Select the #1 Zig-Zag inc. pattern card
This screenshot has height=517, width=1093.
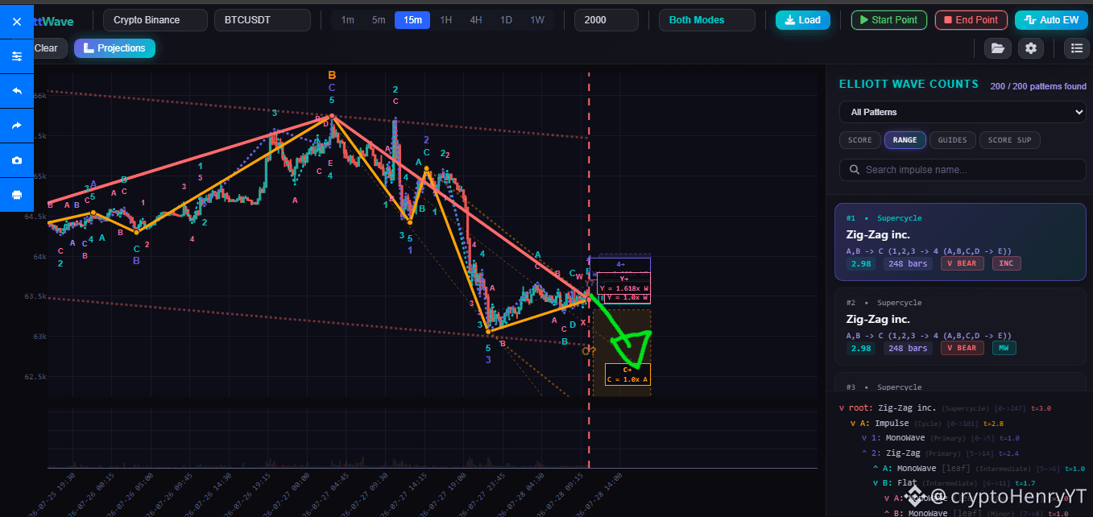point(960,242)
